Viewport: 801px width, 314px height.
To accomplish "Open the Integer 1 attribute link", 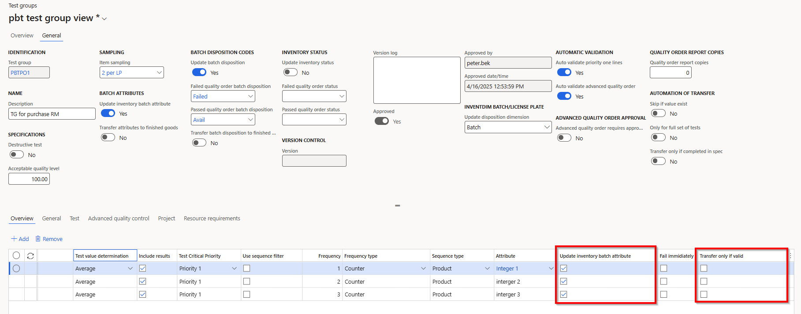I will point(507,269).
